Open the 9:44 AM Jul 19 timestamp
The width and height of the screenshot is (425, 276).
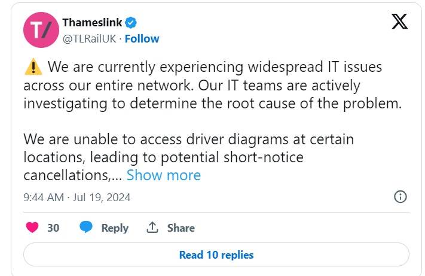coord(77,197)
